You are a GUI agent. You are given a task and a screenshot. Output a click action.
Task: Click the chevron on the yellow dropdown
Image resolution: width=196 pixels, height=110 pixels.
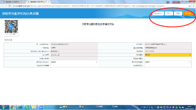(190, 55)
